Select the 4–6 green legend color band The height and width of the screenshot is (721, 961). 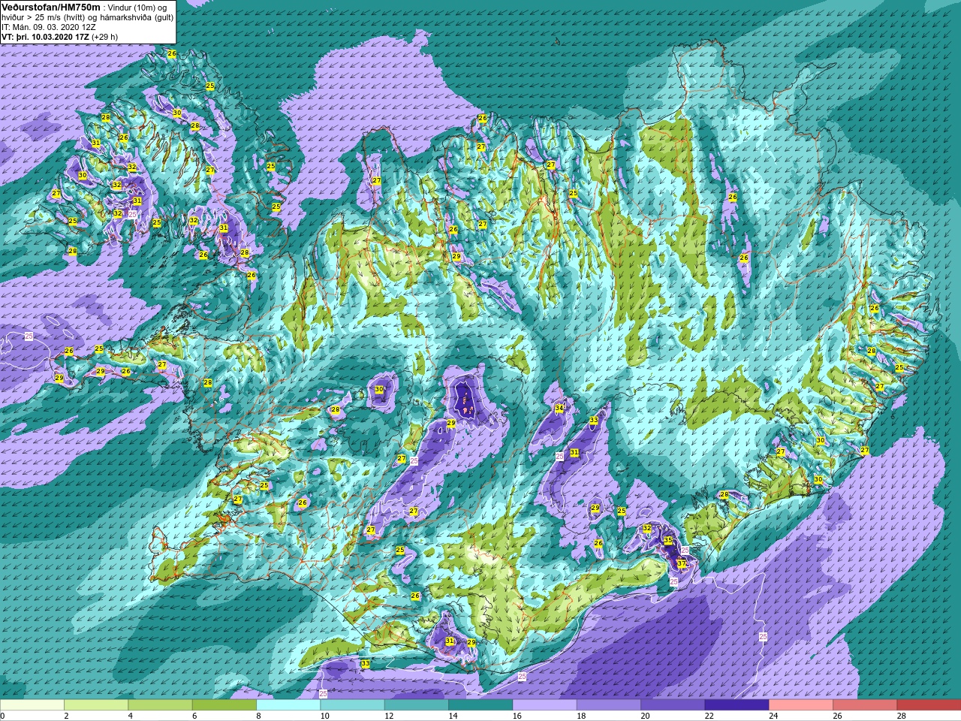[160, 705]
